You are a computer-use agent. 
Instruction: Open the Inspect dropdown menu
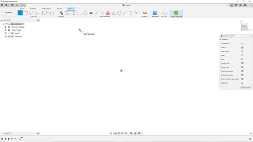[x=145, y=17]
